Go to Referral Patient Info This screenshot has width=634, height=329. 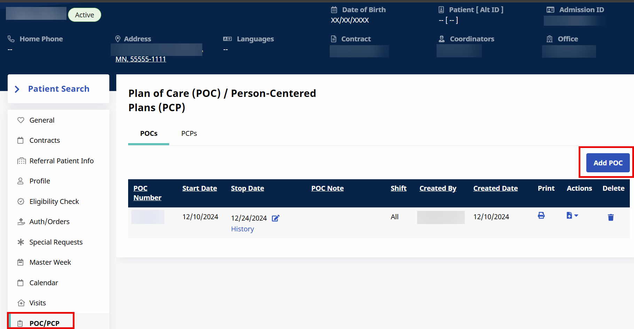coord(61,161)
